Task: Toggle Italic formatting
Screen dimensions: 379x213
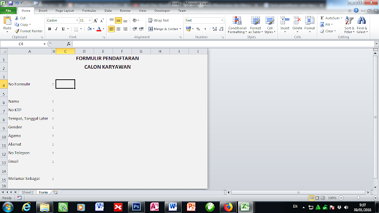Action: coord(56,29)
